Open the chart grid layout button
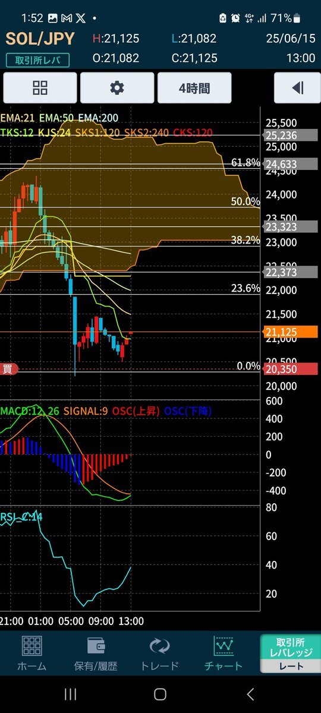Screen dimensions: 321x713 point(40,89)
